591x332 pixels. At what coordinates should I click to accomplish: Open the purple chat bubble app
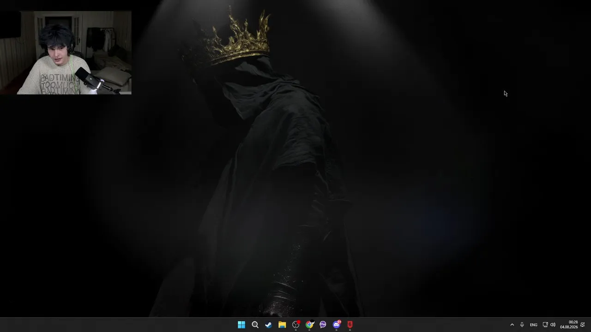click(x=323, y=325)
